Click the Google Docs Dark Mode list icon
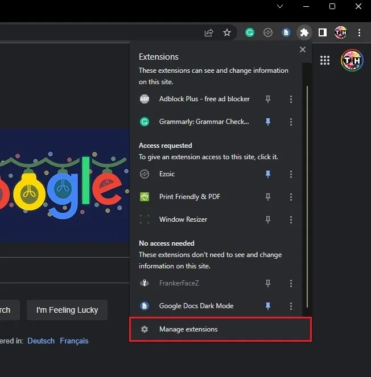The width and height of the screenshot is (371, 377). coord(145,306)
